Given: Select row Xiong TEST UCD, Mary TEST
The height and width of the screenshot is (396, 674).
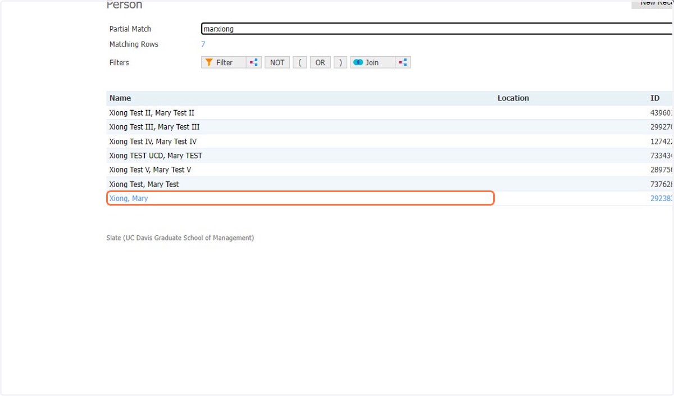Looking at the screenshot, I should pyautogui.click(x=390, y=156).
